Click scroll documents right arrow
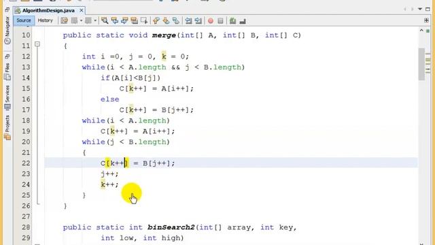Viewport: 435px width, 245px height. 413,9
